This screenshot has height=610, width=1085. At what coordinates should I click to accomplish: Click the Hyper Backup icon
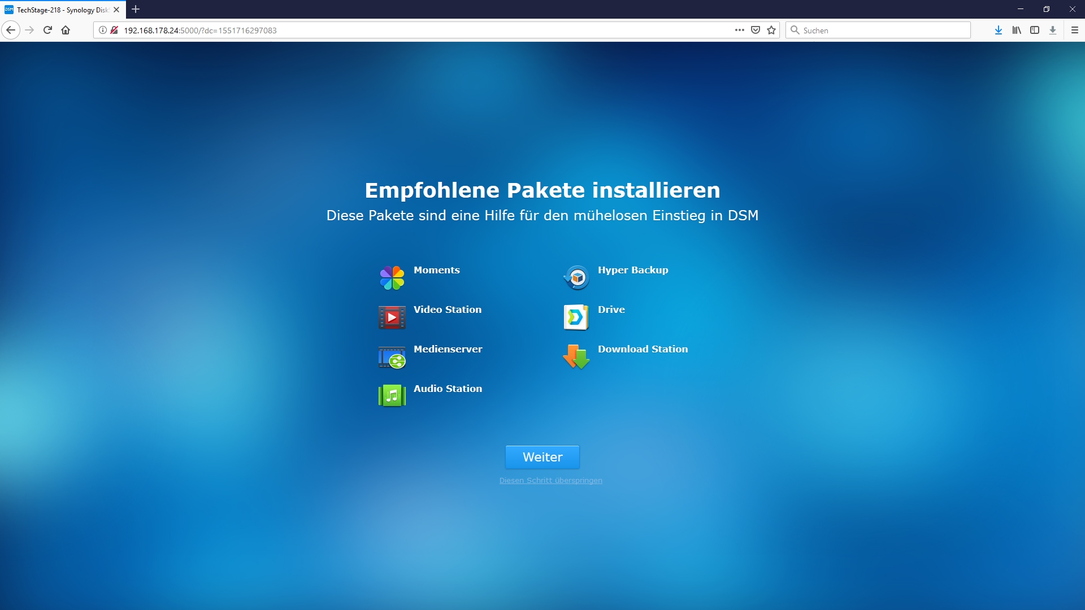click(576, 277)
